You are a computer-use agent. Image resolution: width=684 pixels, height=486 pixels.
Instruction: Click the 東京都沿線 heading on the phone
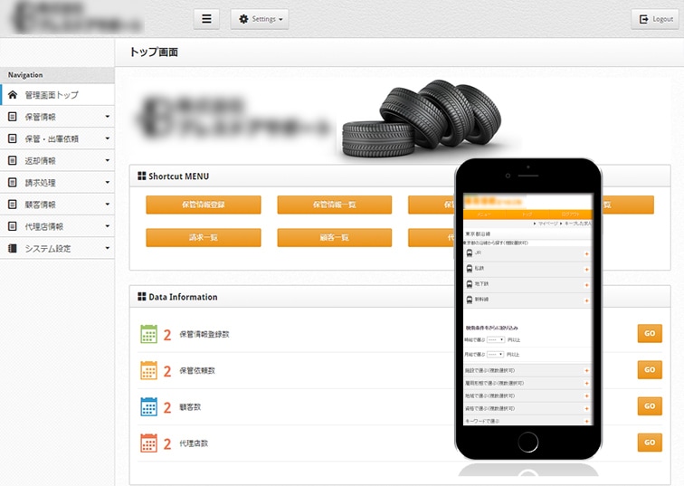click(478, 233)
